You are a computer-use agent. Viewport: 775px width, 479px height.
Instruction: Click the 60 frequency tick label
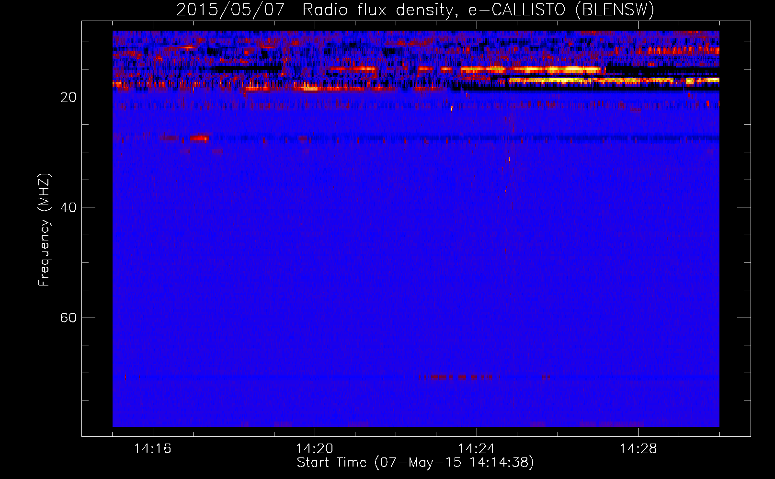(68, 318)
